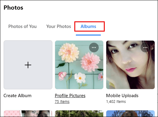Click the plus icon to create an album
Viewport: 158px width, 117px height.
click(28, 65)
